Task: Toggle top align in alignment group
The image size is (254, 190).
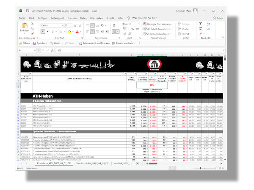Action: (88, 25)
